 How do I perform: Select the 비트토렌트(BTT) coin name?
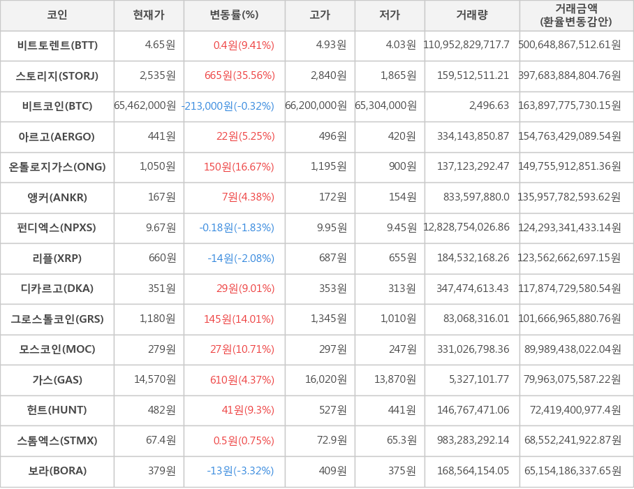tap(57, 45)
